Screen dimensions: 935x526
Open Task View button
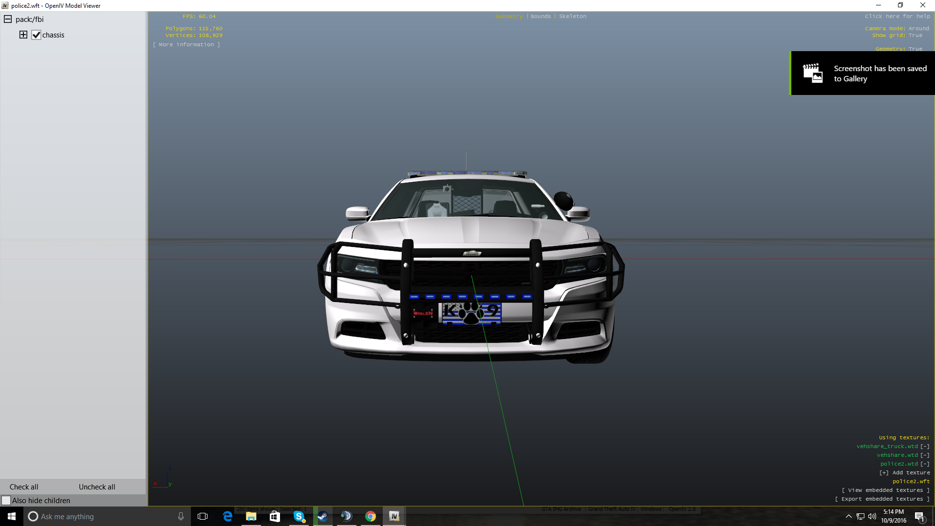click(x=203, y=516)
